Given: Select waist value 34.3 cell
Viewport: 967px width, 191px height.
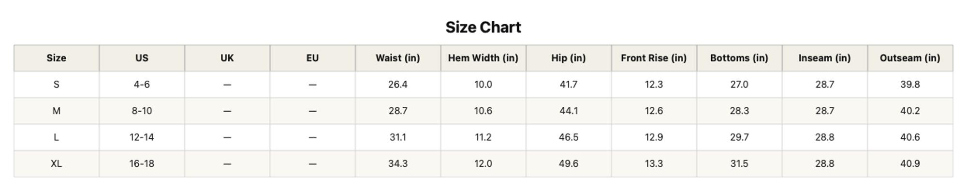Looking at the screenshot, I should [x=398, y=164].
